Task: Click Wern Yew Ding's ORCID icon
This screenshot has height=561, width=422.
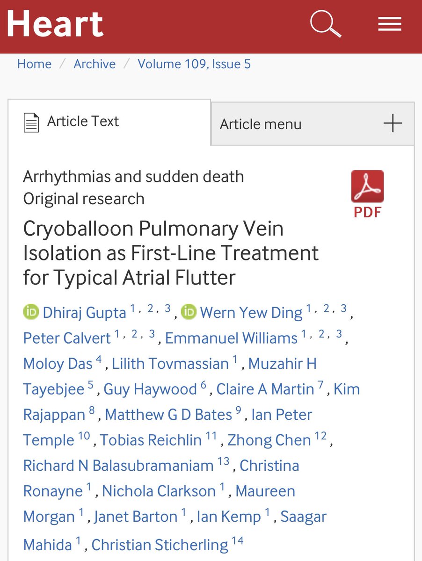Action: coord(188,312)
